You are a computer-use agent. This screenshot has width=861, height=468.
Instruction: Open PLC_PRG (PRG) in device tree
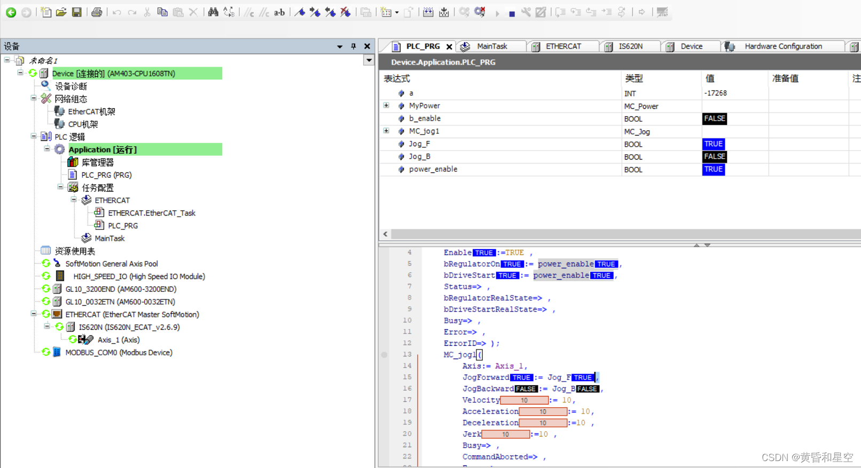(106, 175)
